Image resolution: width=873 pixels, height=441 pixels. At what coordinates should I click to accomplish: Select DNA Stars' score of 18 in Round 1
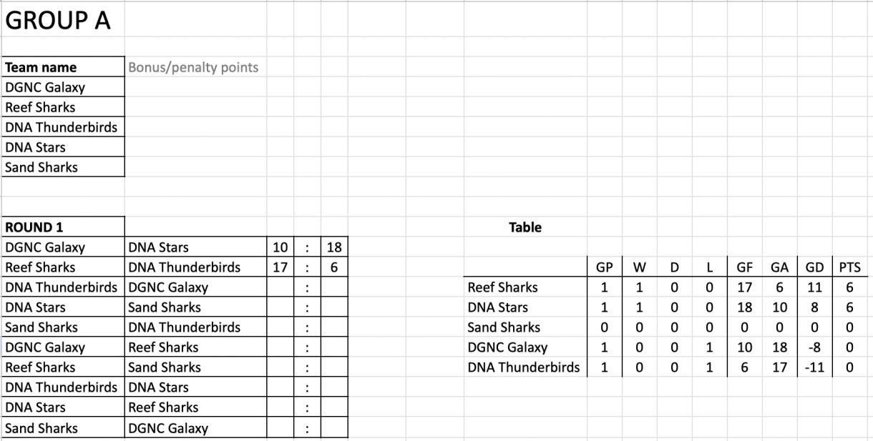(x=333, y=248)
